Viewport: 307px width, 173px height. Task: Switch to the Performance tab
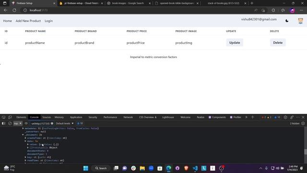pos(110,117)
